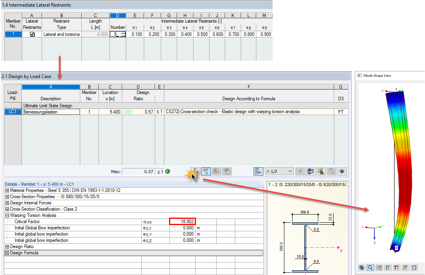Click the greyed eye-with-drop view button
The image size is (425, 275).
click(227, 171)
